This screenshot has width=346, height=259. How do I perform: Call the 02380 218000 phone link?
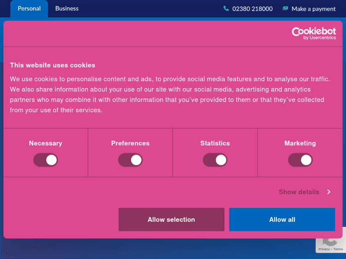coord(252,9)
